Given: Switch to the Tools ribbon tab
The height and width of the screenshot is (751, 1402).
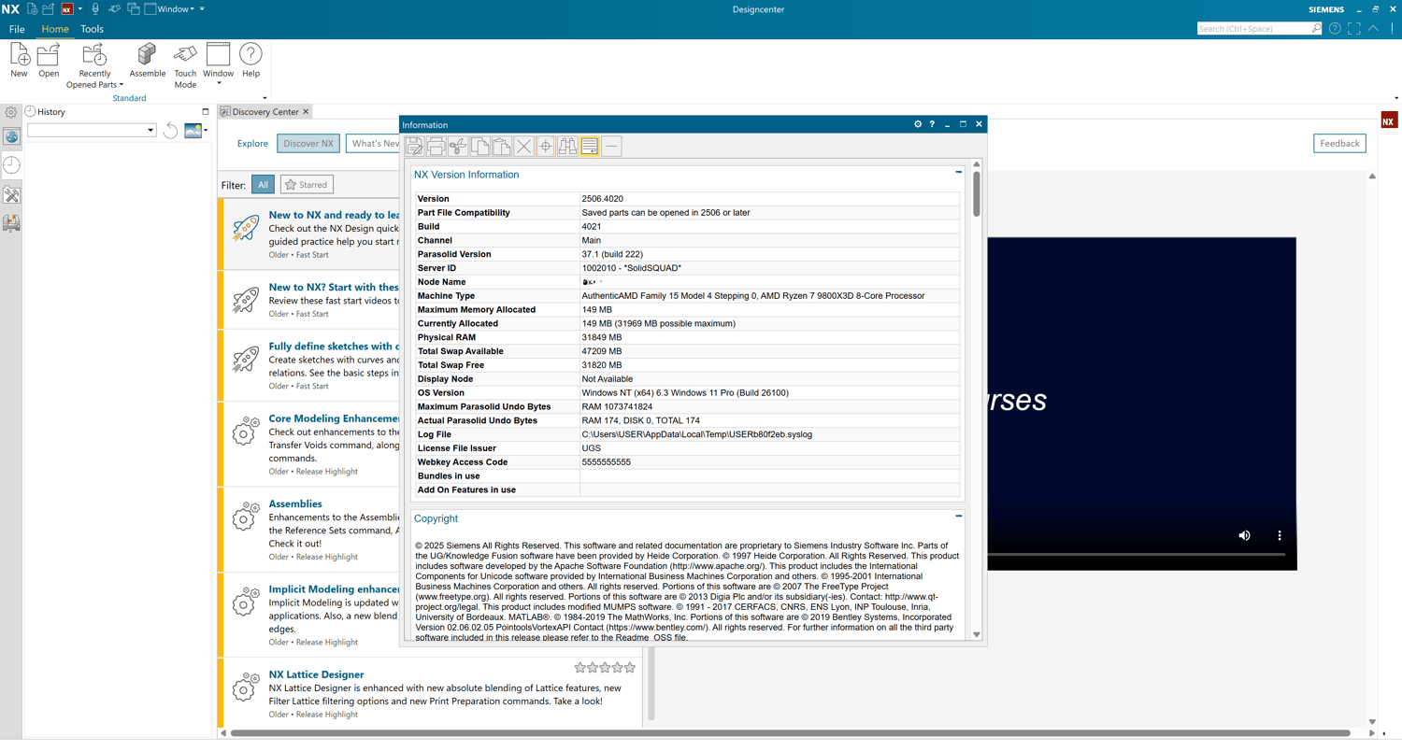Looking at the screenshot, I should 92,29.
